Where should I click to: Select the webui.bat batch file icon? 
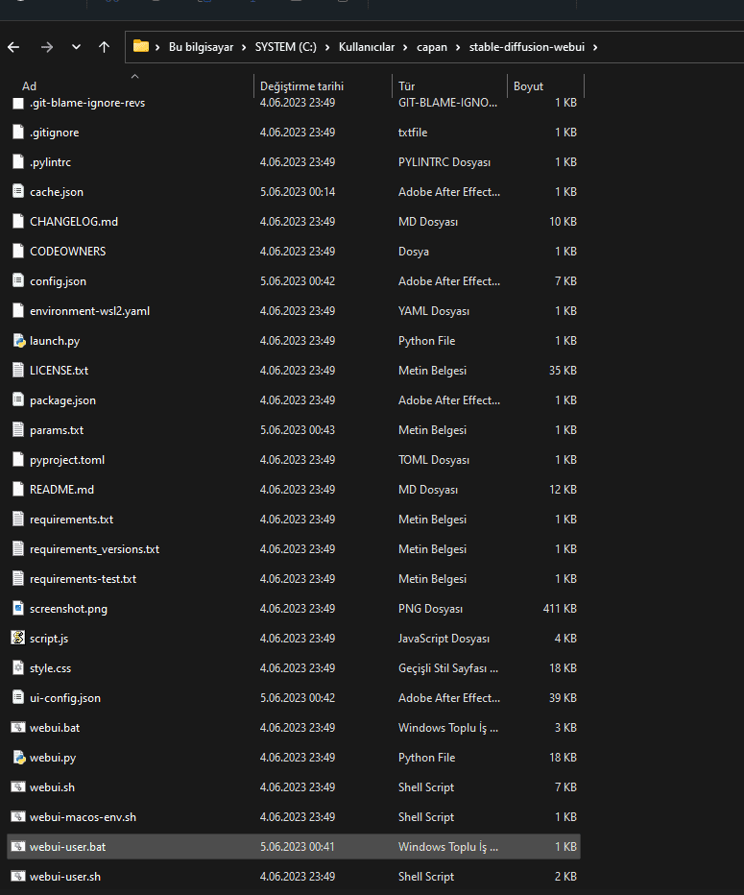coord(18,728)
